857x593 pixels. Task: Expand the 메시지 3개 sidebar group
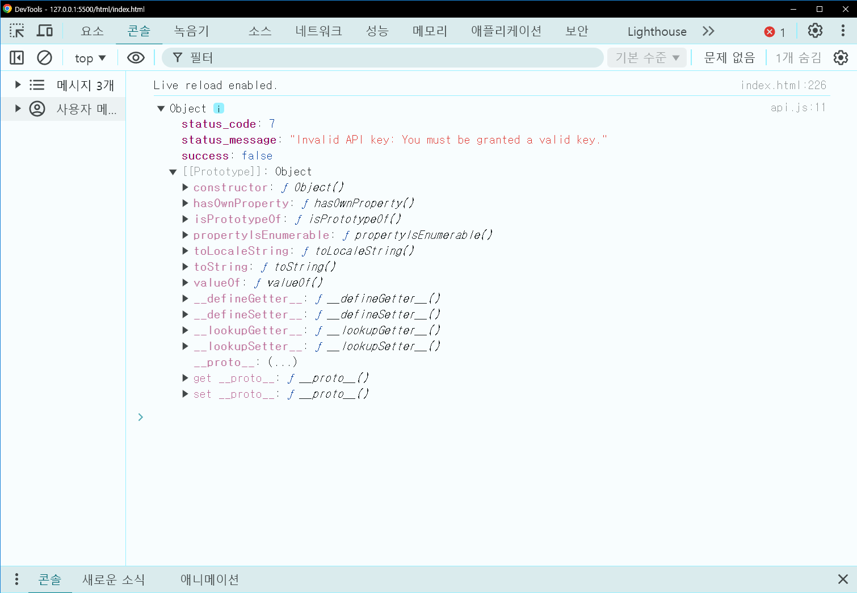[18, 85]
